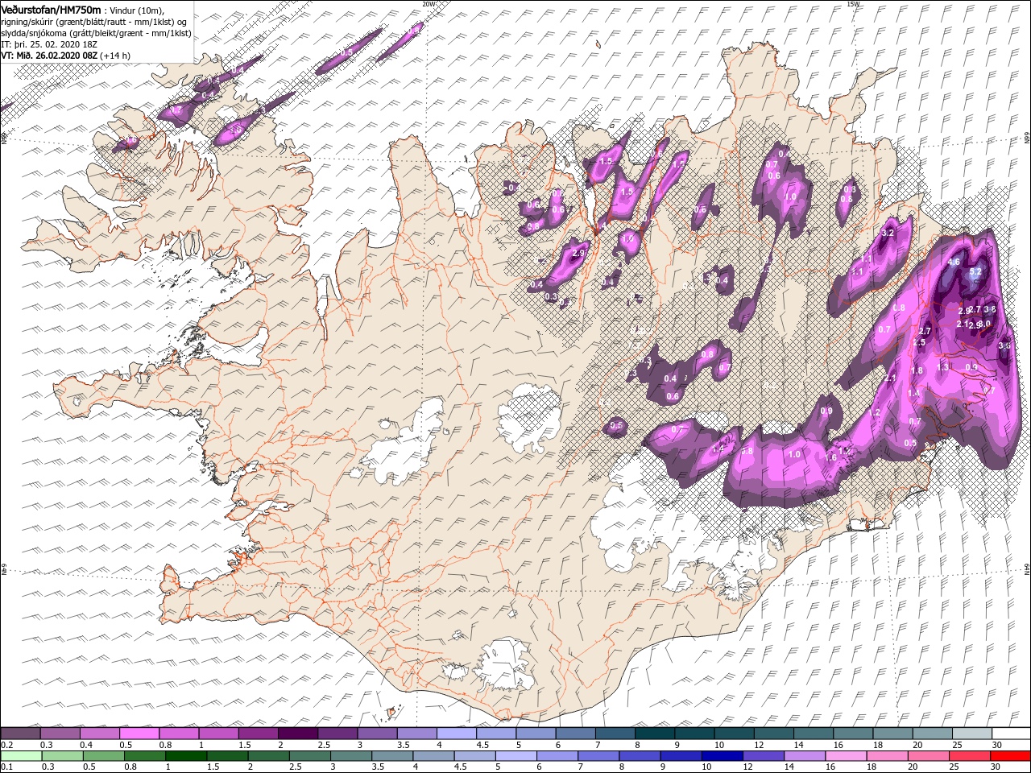
Task: Click the '15W' longitude label
Action: click(853, 3)
